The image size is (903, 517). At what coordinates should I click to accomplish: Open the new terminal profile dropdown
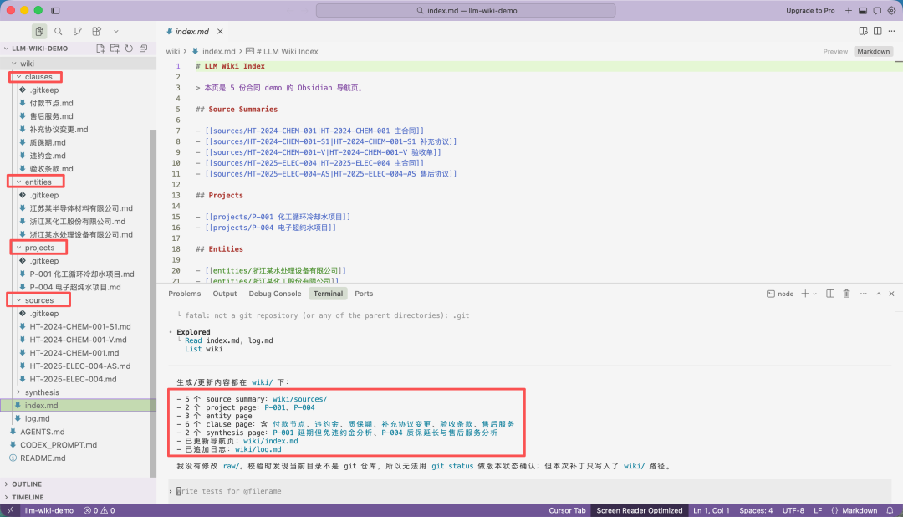point(815,294)
